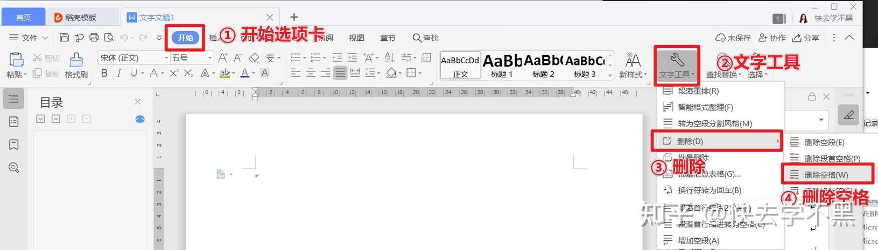Click the Sort (A-Z) icon

pyautogui.click(x=390, y=57)
